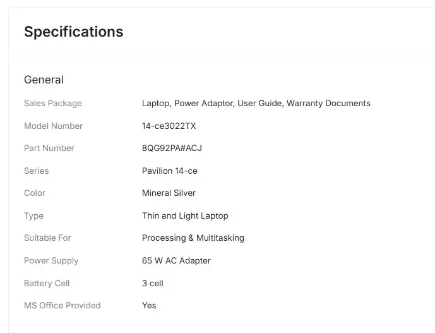Click the Power Supply label
This screenshot has height=333, width=435.
click(51, 260)
